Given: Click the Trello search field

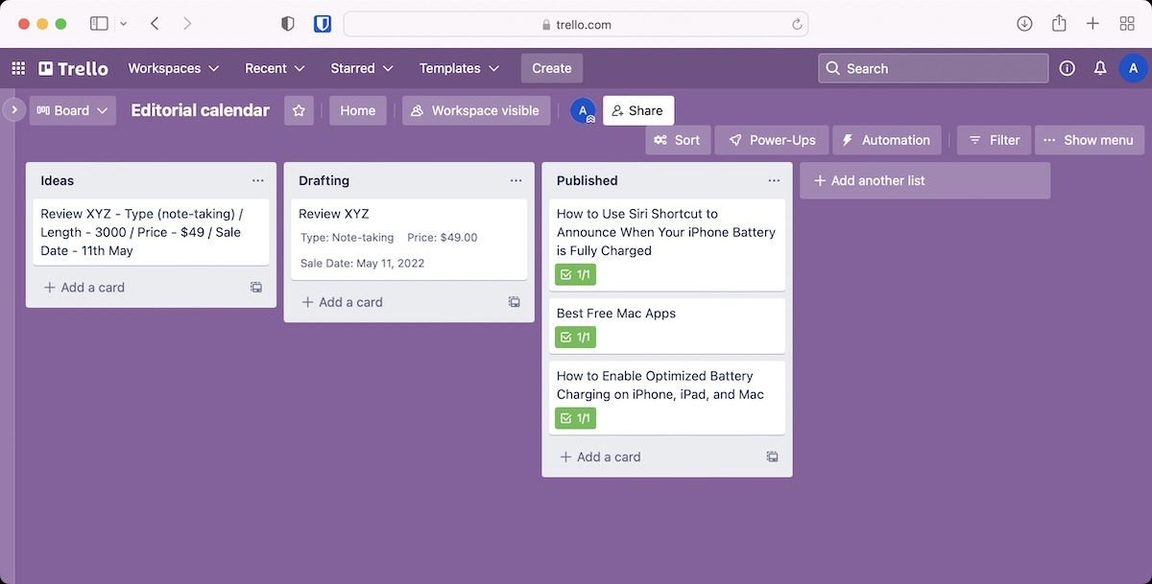Looking at the screenshot, I should pos(932,68).
